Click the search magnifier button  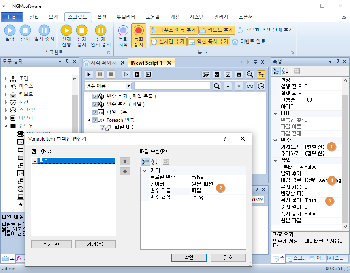[x=217, y=86]
